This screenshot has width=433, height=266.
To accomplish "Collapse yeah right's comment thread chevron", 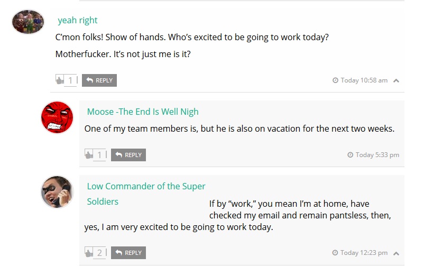I will [x=397, y=80].
